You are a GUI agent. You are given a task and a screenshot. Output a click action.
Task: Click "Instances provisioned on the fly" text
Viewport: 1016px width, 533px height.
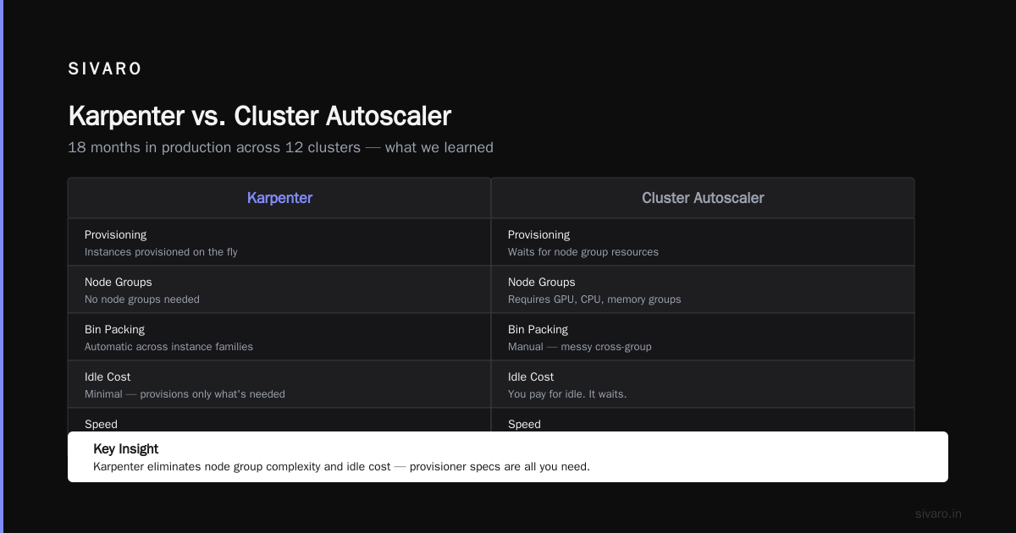point(161,252)
